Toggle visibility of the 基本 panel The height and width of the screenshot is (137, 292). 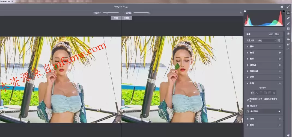[279, 47]
